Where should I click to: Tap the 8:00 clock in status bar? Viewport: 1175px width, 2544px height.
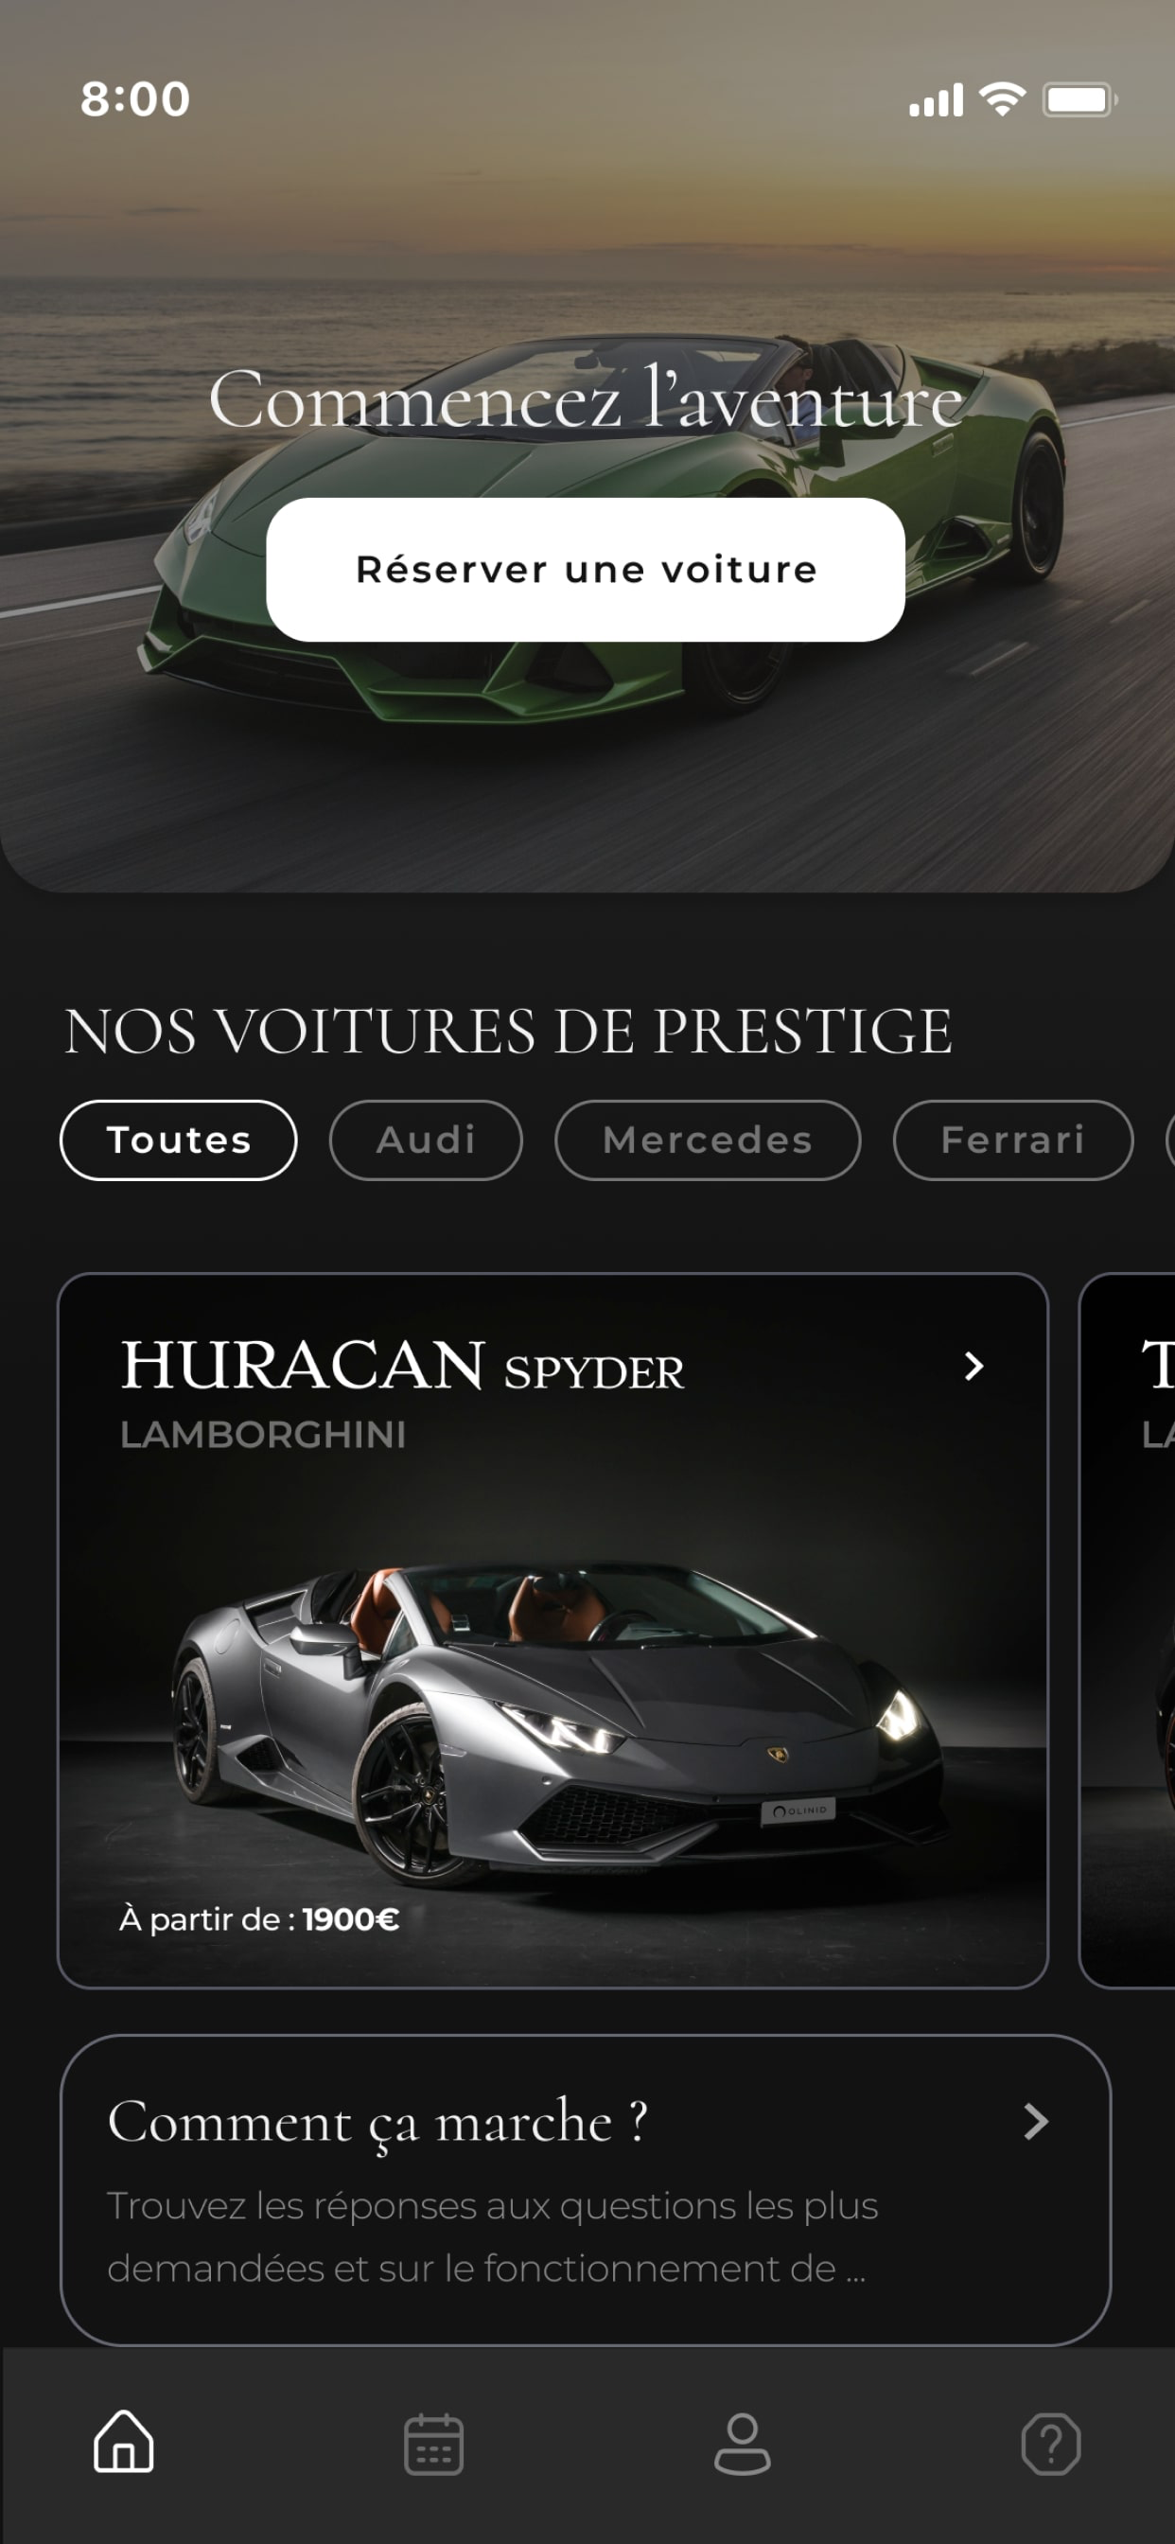(135, 98)
